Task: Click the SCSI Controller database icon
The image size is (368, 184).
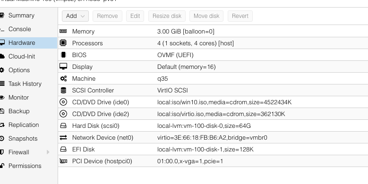Action: [63, 90]
